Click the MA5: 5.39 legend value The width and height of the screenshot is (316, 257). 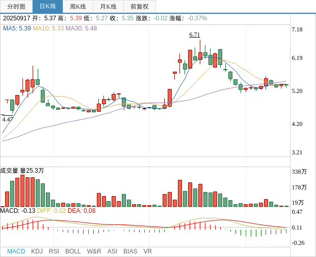tap(17, 28)
